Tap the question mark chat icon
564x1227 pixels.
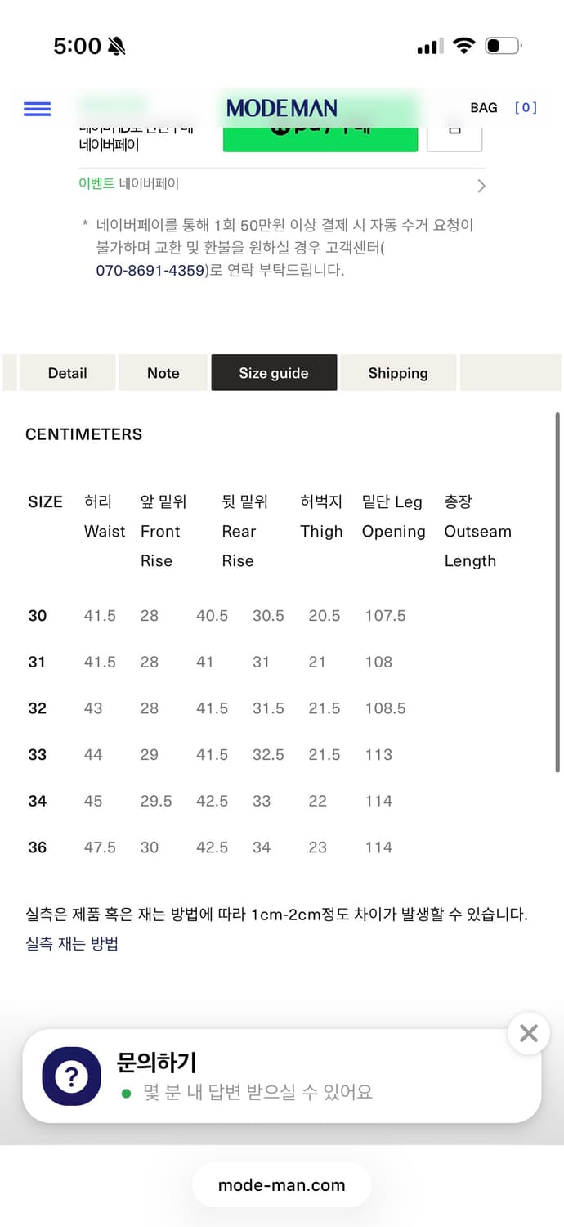71,1077
